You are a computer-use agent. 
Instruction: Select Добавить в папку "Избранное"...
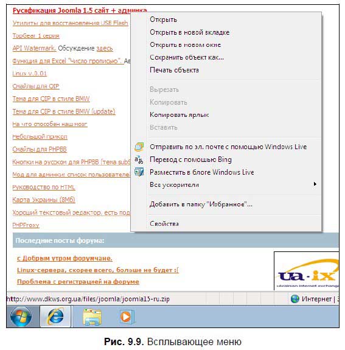tap(201, 205)
